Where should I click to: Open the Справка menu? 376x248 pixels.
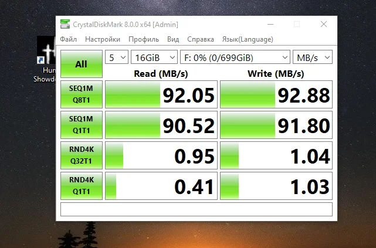pos(201,39)
